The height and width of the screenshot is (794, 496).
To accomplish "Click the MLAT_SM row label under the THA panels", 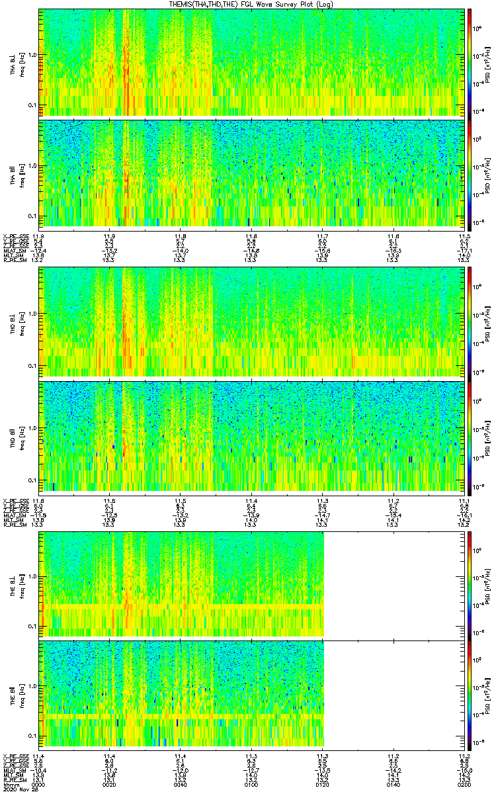I will [15, 250].
